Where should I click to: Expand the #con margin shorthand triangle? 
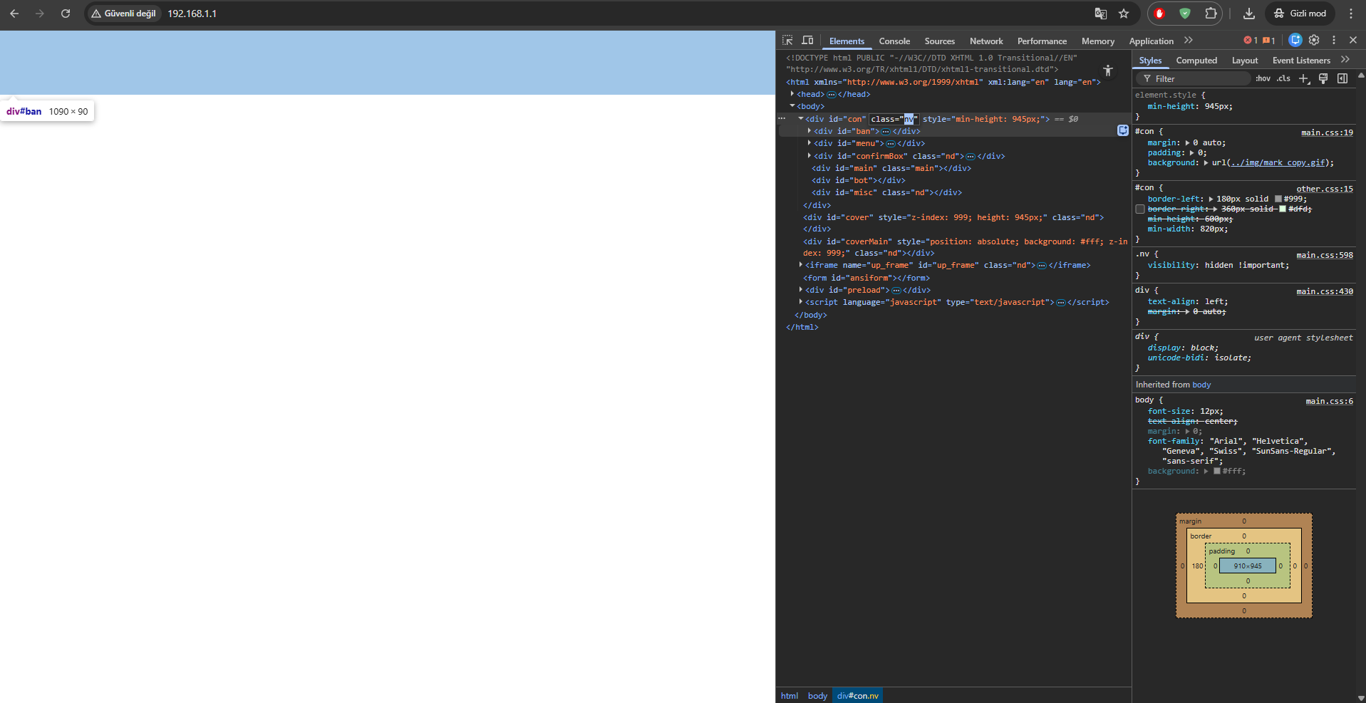pyautogui.click(x=1187, y=143)
